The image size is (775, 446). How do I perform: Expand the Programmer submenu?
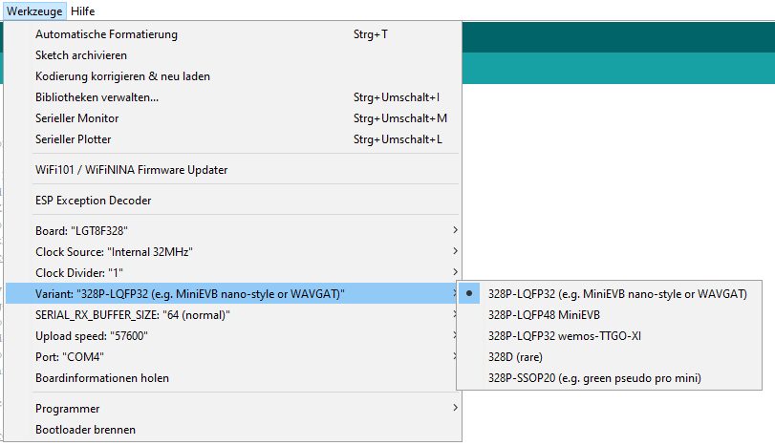click(x=233, y=409)
